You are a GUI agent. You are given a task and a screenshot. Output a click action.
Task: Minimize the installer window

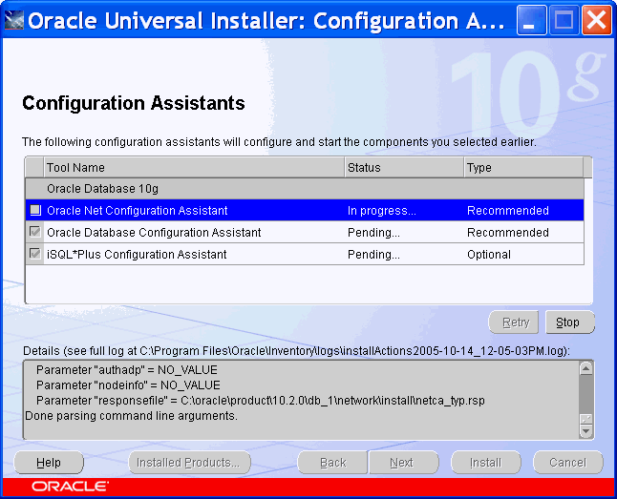[532, 20]
